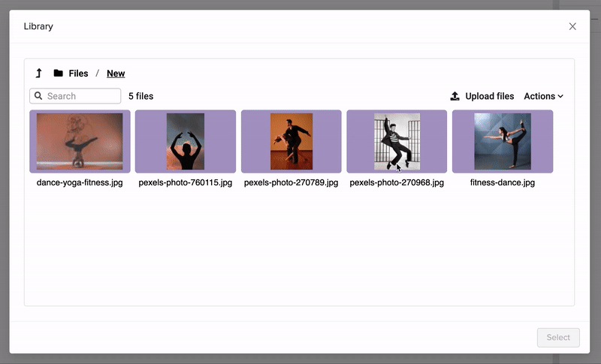Click the dance-yoga-fitness.jpg file name

point(80,182)
